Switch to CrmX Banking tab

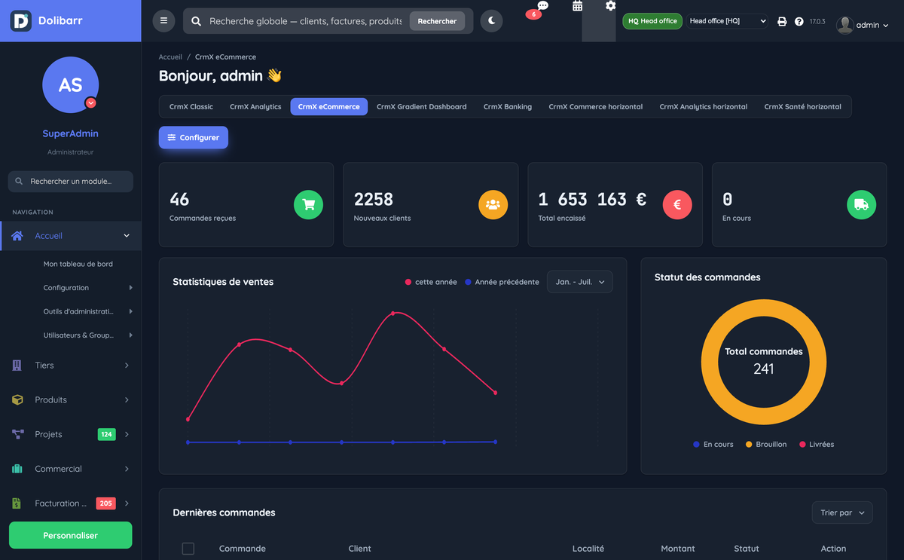(508, 107)
